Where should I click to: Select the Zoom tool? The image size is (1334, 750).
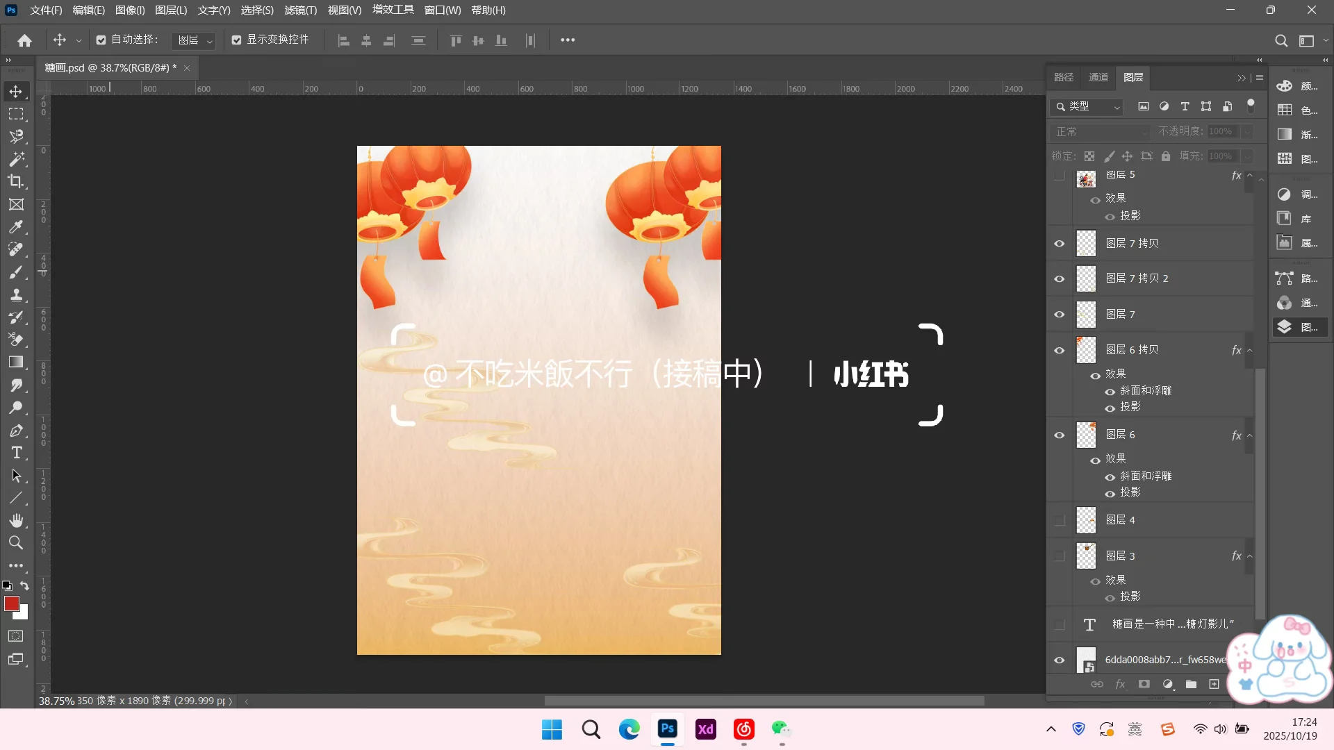pyautogui.click(x=17, y=543)
